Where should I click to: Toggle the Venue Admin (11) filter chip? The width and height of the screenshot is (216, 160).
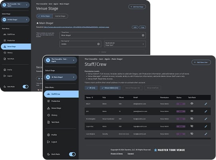pos(110,88)
